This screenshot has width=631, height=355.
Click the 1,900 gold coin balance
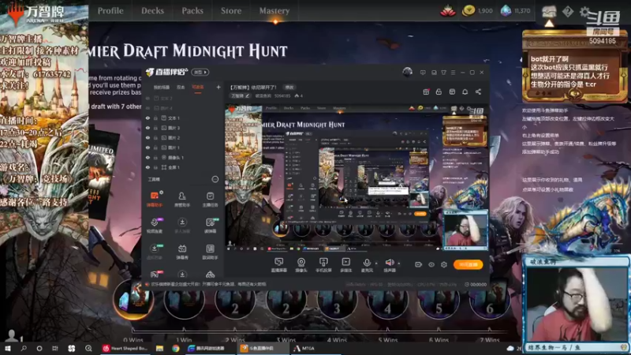[477, 11]
